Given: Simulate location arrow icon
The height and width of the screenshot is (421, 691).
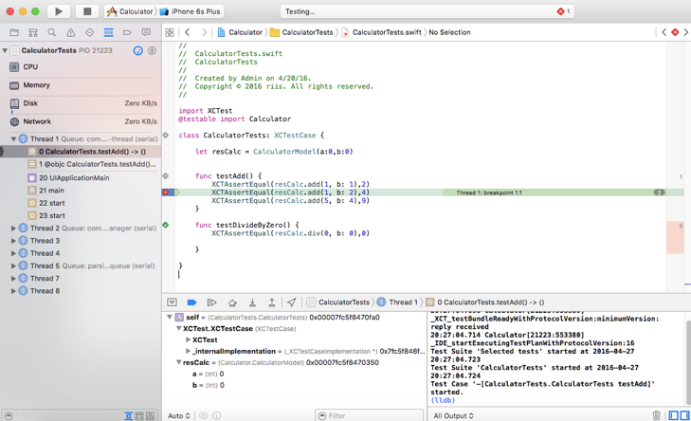Looking at the screenshot, I should pyautogui.click(x=291, y=302).
